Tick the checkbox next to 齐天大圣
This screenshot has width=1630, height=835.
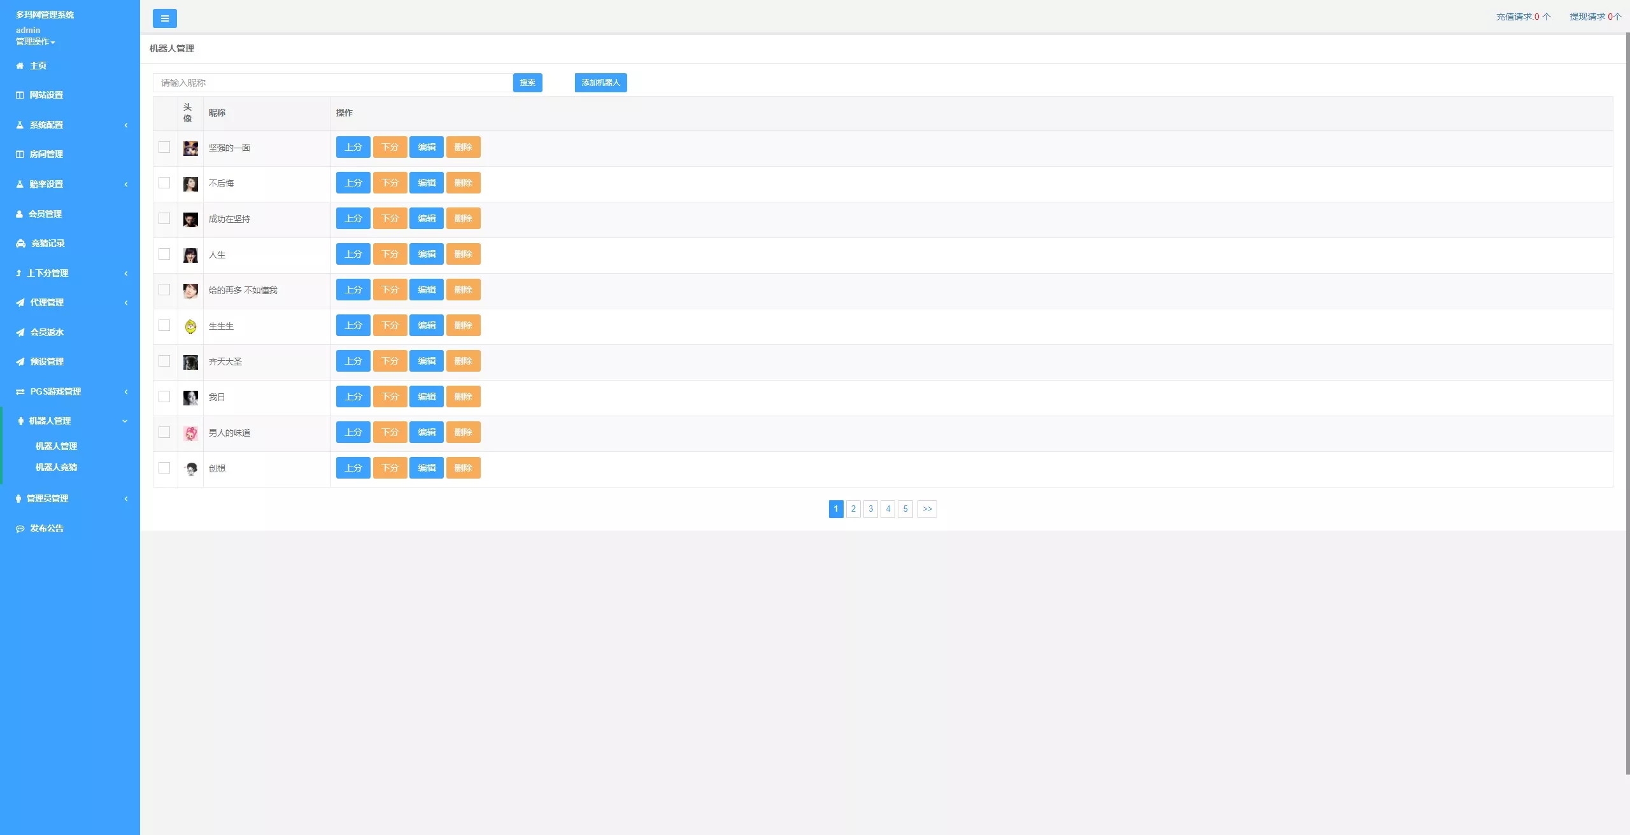point(164,361)
